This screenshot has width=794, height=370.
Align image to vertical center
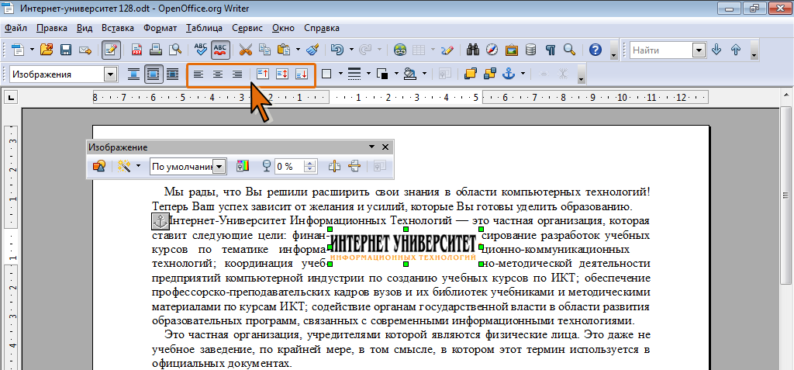(281, 74)
